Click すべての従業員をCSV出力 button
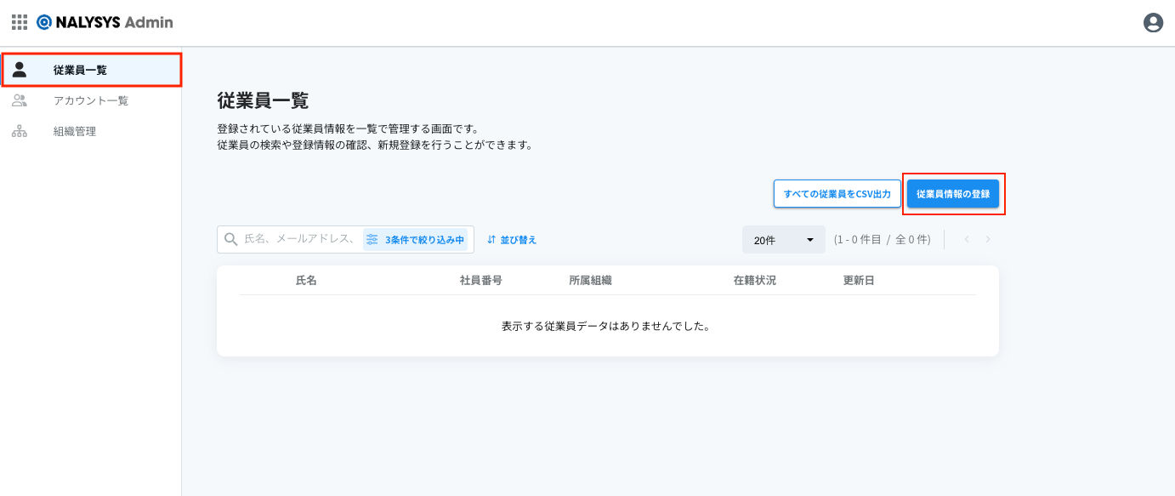This screenshot has width=1175, height=496. 837,194
